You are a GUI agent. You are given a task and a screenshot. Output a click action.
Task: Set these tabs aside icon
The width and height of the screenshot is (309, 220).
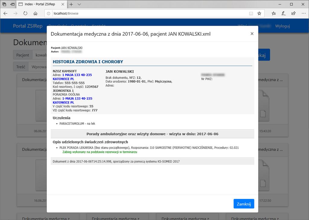[12, 4]
